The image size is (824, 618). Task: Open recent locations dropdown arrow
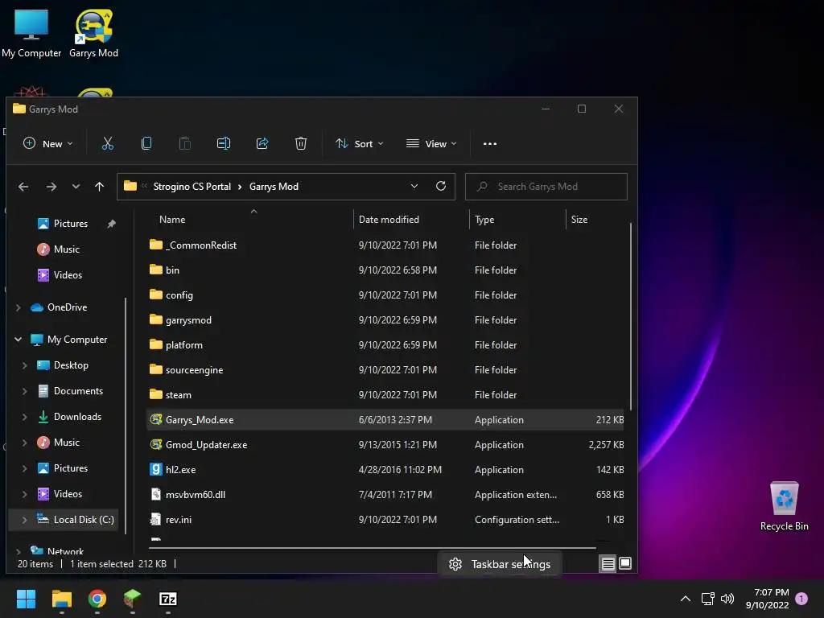pos(76,187)
